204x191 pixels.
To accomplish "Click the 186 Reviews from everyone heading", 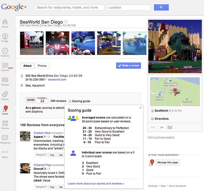I will [x=42, y=125].
